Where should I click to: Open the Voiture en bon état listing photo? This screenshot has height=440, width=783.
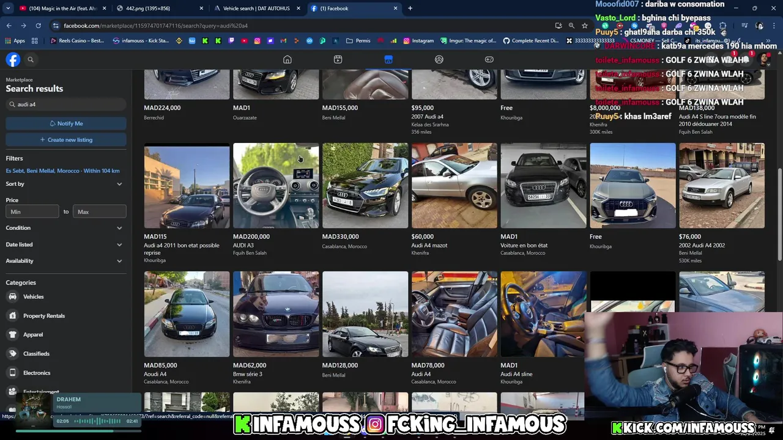(543, 186)
